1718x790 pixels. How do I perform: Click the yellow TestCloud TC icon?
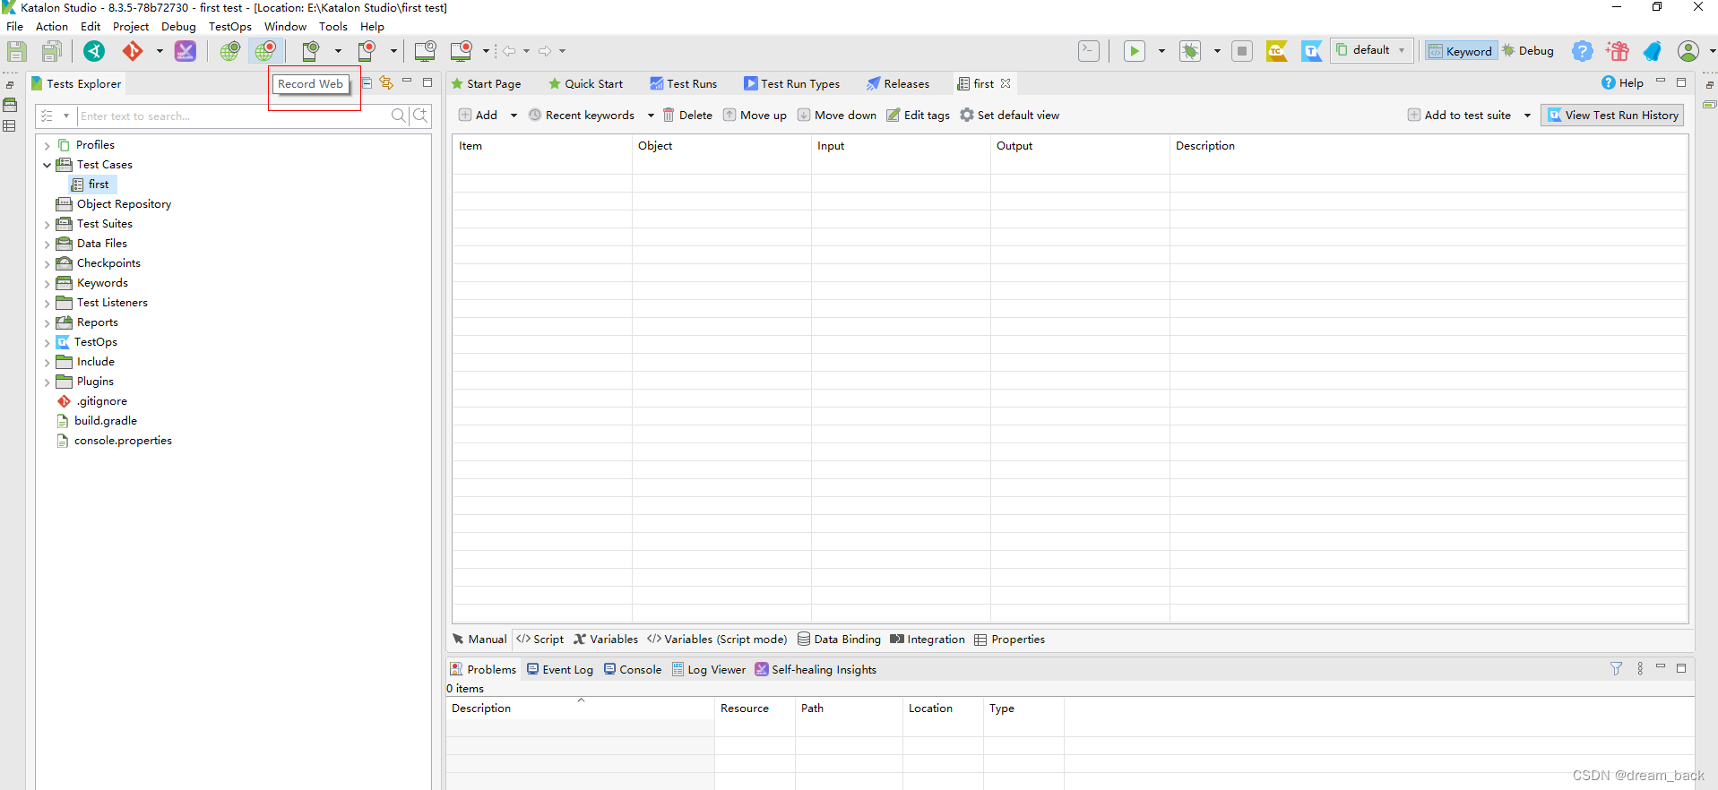pos(1277,51)
